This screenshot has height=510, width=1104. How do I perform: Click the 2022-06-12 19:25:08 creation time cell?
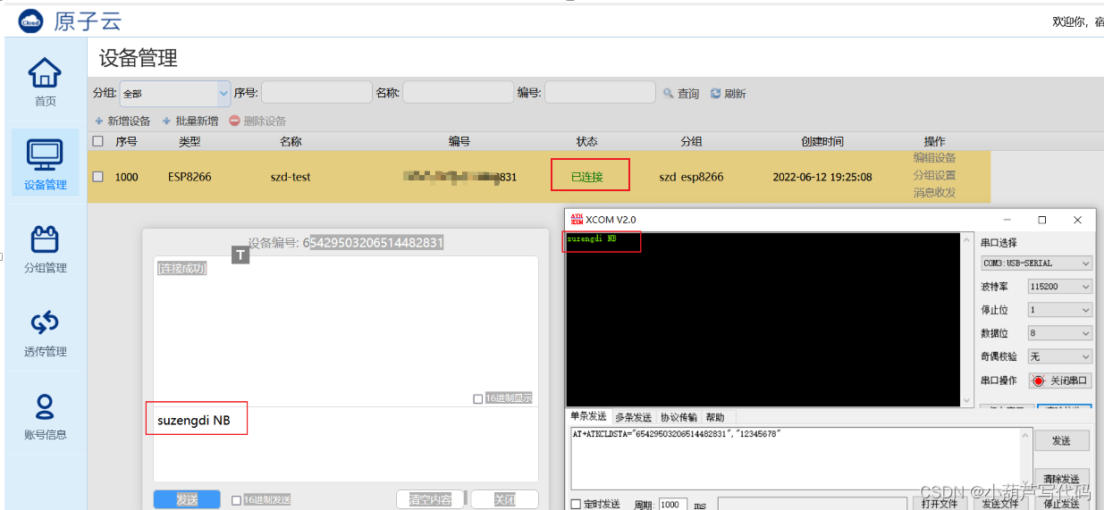[822, 177]
